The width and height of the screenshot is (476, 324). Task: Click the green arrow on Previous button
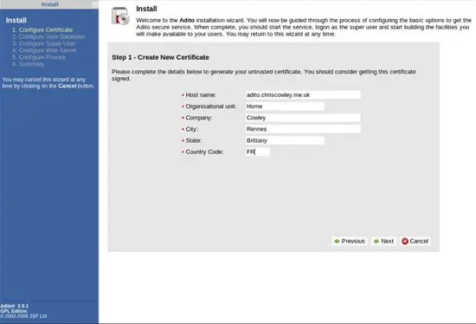[x=337, y=242]
